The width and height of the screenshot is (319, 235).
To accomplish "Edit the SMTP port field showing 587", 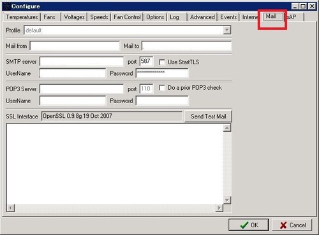I will [146, 61].
